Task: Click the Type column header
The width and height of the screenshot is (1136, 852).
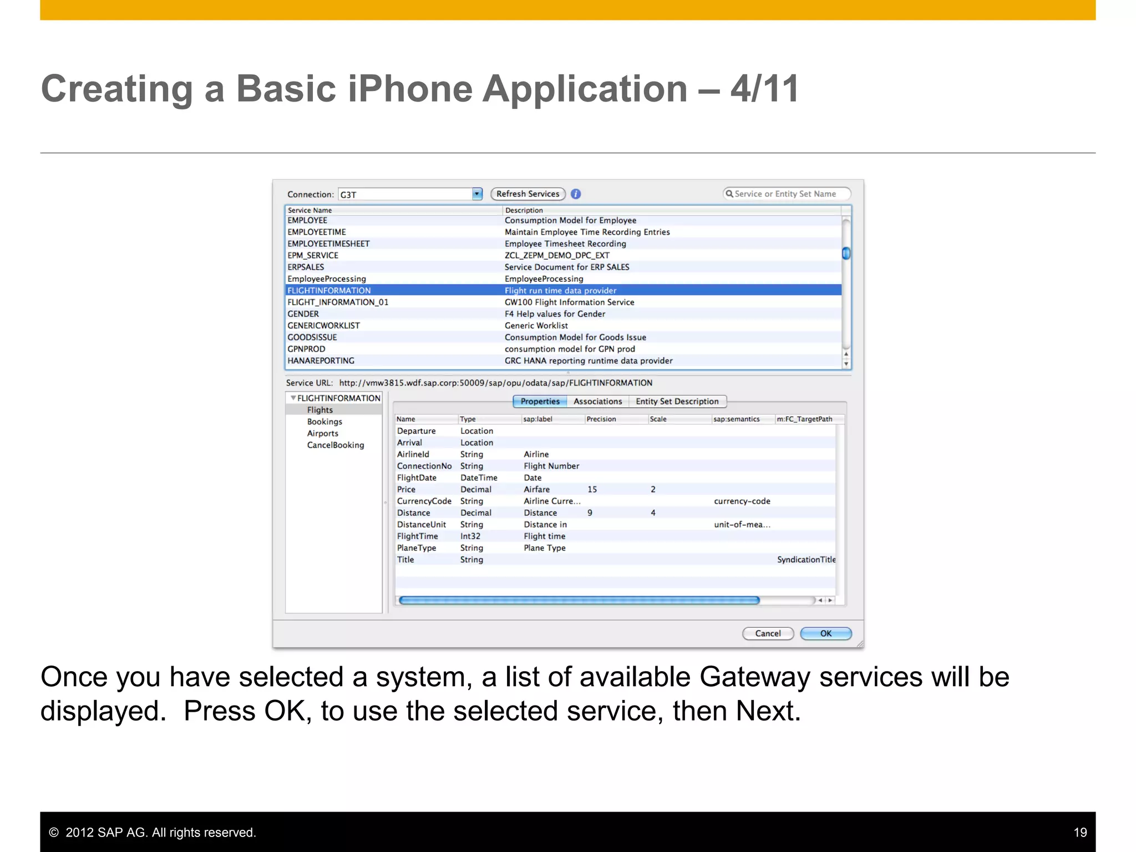Action: (x=490, y=419)
